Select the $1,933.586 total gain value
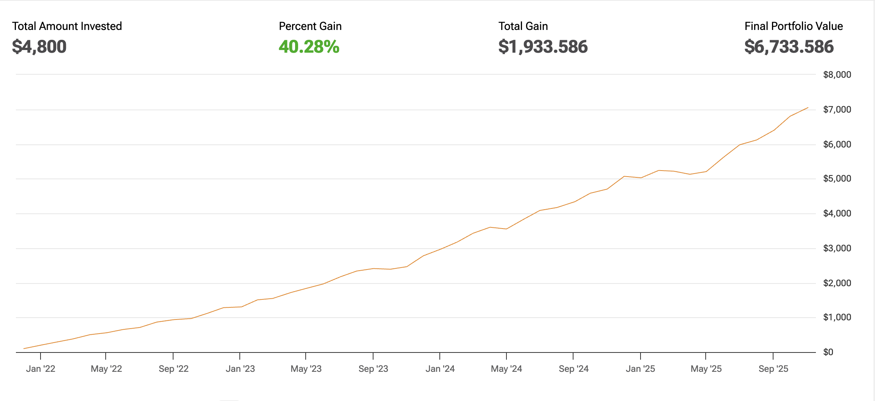This screenshot has height=401, width=875. [543, 47]
